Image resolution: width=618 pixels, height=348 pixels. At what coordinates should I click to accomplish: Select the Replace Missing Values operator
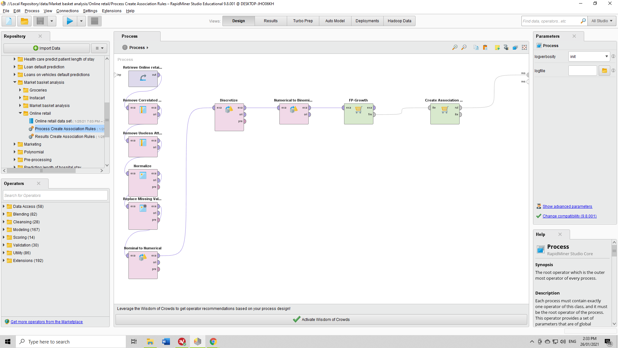pos(143,216)
